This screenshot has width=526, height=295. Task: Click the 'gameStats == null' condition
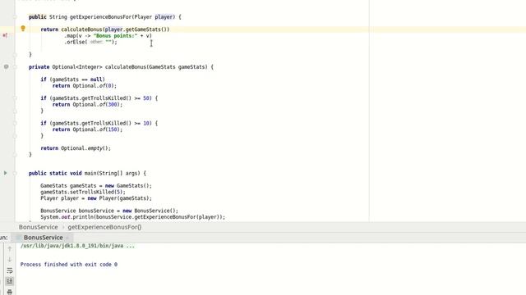point(77,79)
